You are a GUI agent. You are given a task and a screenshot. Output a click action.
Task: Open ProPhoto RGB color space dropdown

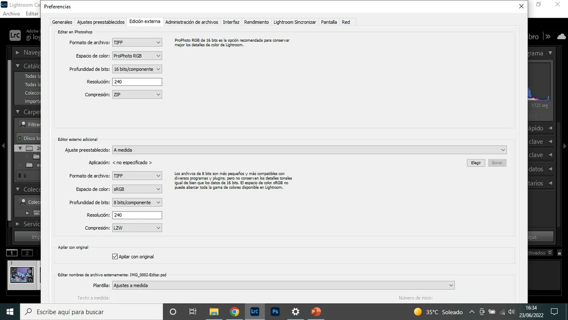(x=137, y=56)
